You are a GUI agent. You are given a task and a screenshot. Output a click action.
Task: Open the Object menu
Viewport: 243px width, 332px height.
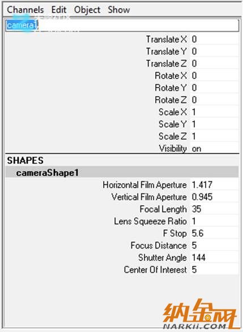(x=87, y=10)
